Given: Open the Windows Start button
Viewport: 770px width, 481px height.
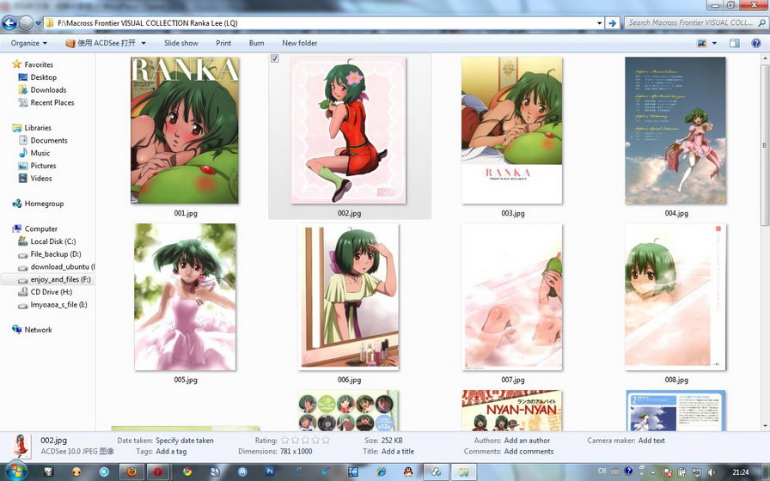Looking at the screenshot, I should [x=15, y=472].
